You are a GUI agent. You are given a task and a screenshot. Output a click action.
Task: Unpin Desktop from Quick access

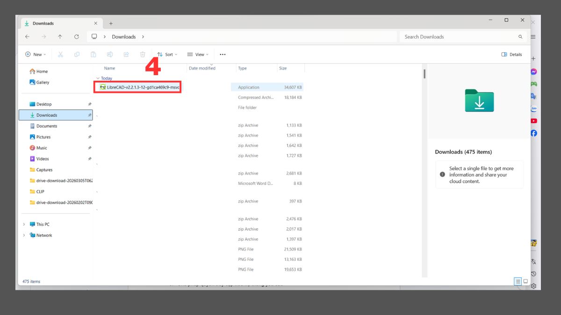[x=90, y=104]
